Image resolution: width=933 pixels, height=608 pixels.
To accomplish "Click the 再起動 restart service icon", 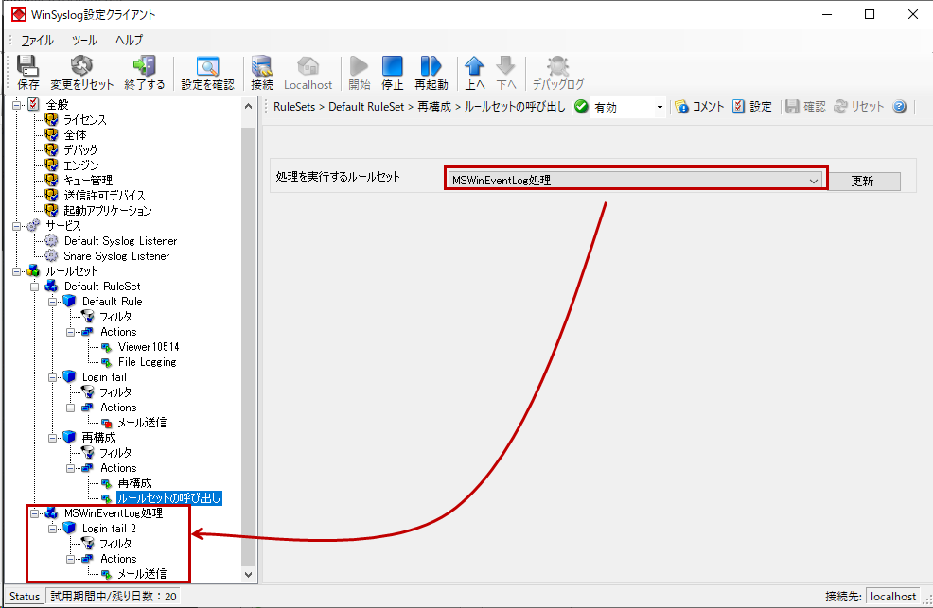I will click(x=431, y=66).
